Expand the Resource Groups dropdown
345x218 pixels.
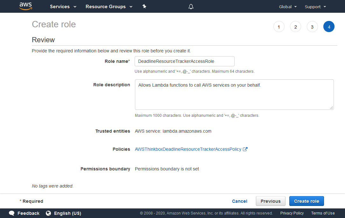(x=109, y=7)
